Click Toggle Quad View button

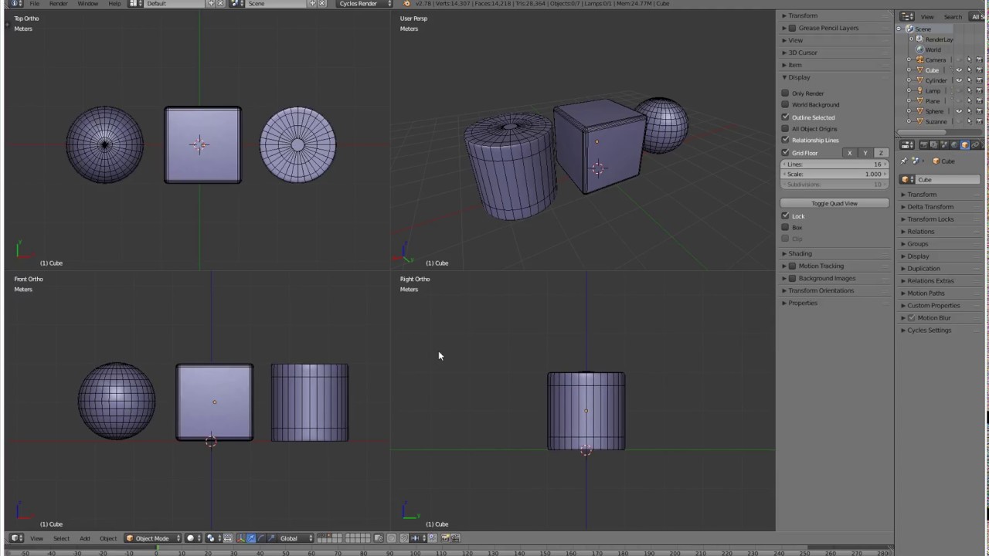click(834, 203)
